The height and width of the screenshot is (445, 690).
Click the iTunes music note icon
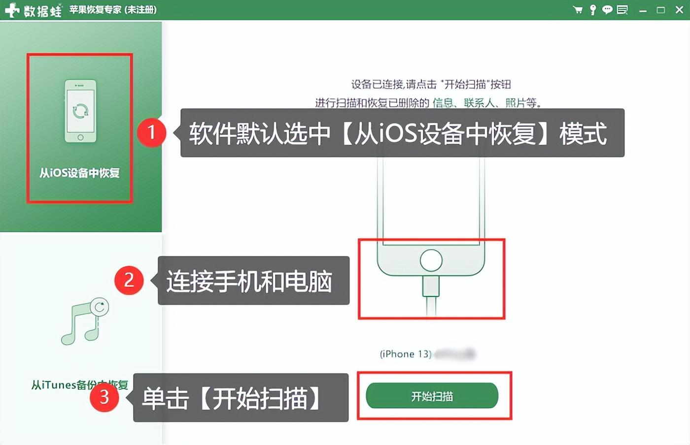click(x=85, y=321)
